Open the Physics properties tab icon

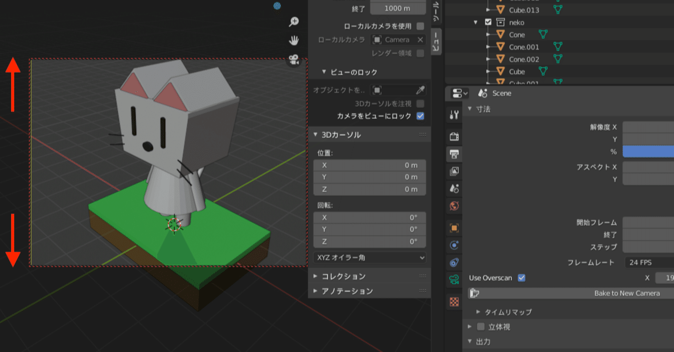coord(454,245)
